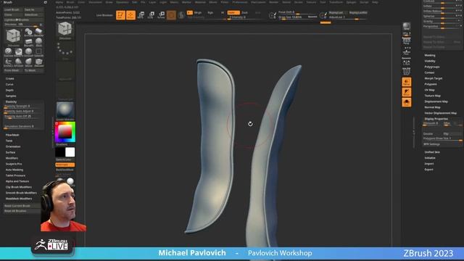Click the SwitchColor button
This screenshot has width=464, height=261.
pyautogui.click(x=65, y=159)
